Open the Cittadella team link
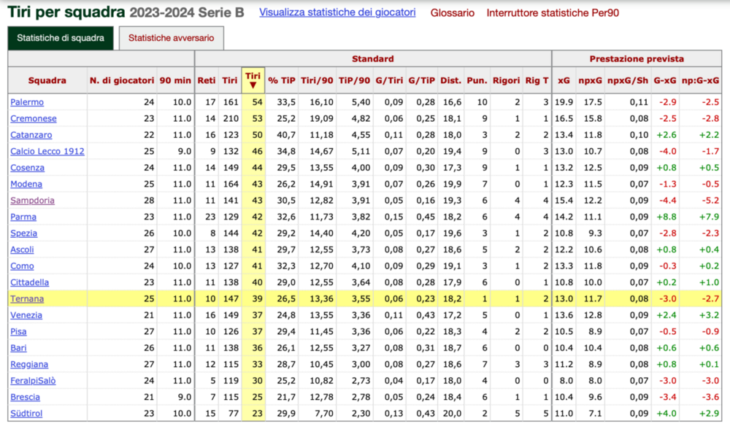This screenshot has width=730, height=429. pyautogui.click(x=30, y=282)
